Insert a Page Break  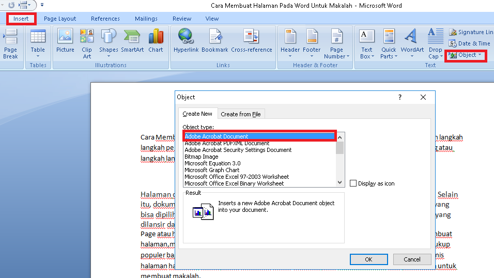point(10,44)
